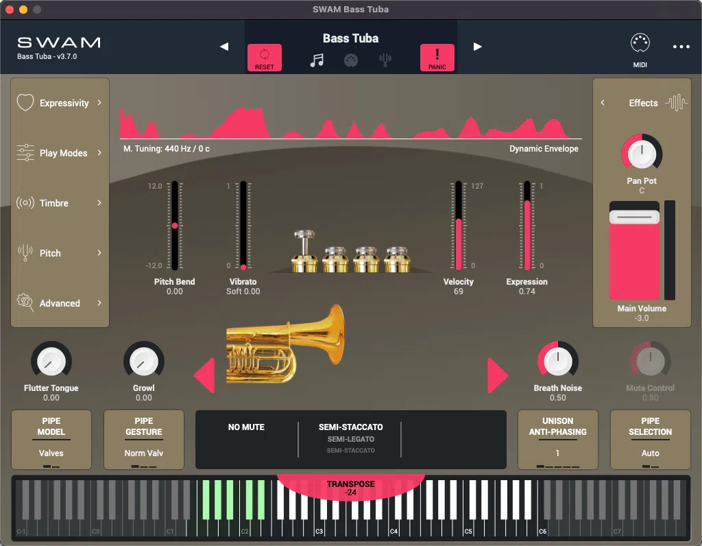Toggle NO MUTE mode
The image size is (702, 546).
coord(247,427)
